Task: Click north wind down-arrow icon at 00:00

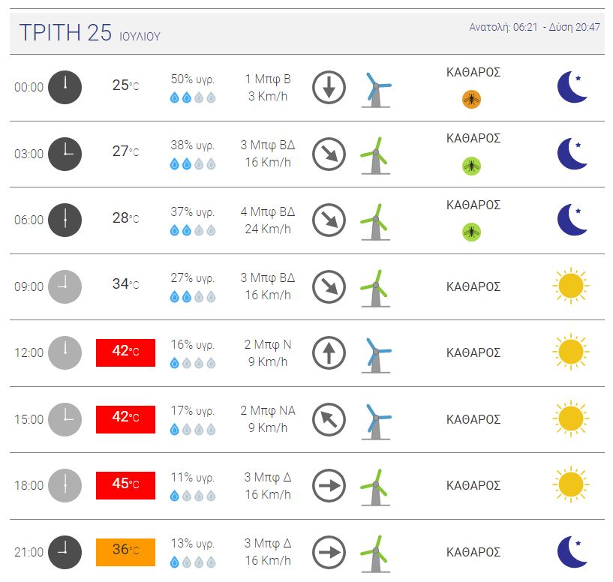Action: (329, 88)
